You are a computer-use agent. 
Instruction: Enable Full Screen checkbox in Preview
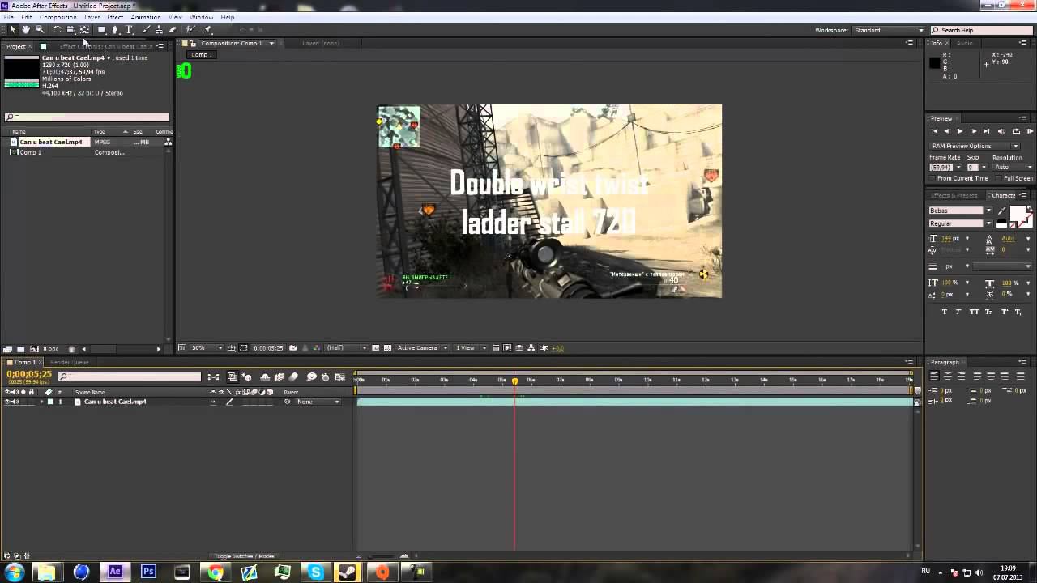(999, 178)
